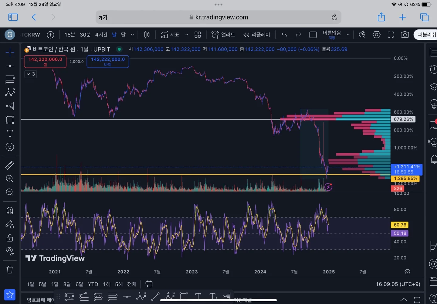
Task: Open the go to date calendar icon
Action: click(149, 284)
